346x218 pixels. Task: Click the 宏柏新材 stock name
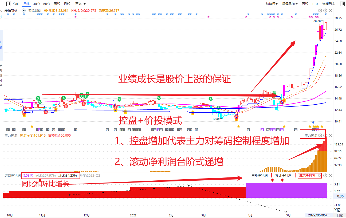11,11
